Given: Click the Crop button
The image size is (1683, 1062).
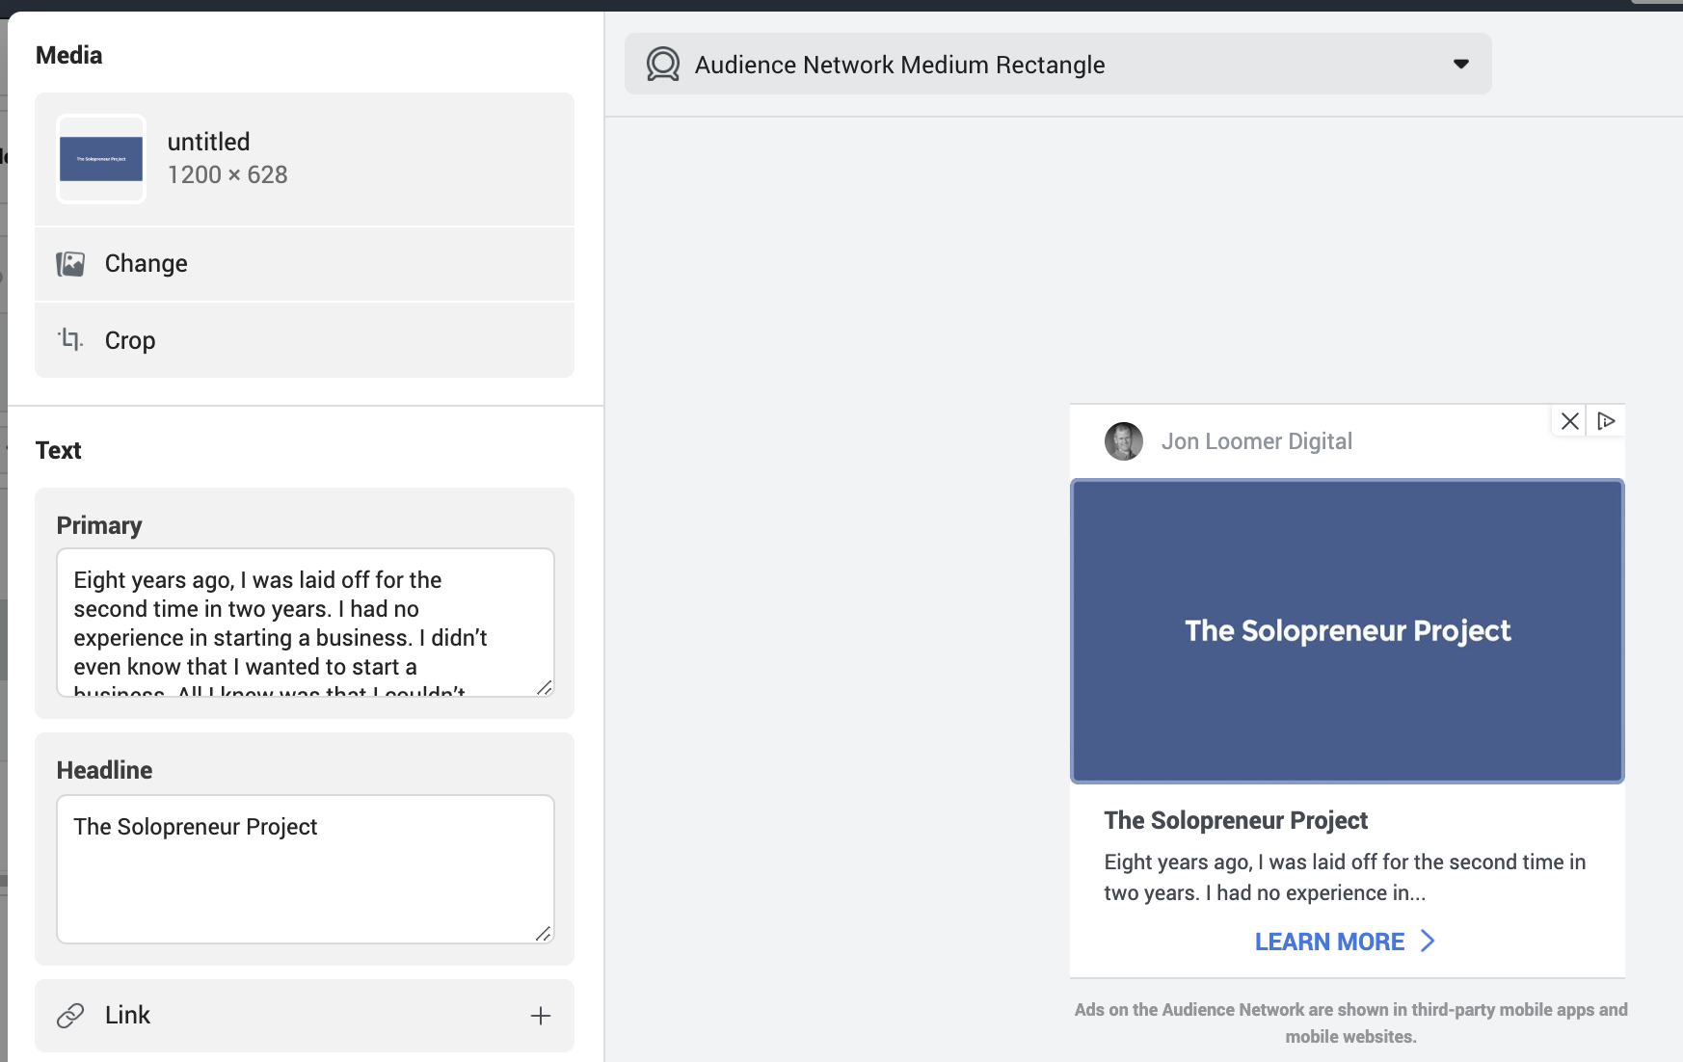Looking at the screenshot, I should tap(305, 340).
